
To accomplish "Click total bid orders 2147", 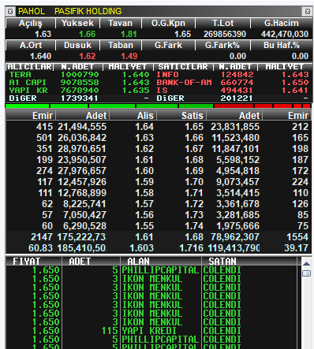I will tap(42, 237).
